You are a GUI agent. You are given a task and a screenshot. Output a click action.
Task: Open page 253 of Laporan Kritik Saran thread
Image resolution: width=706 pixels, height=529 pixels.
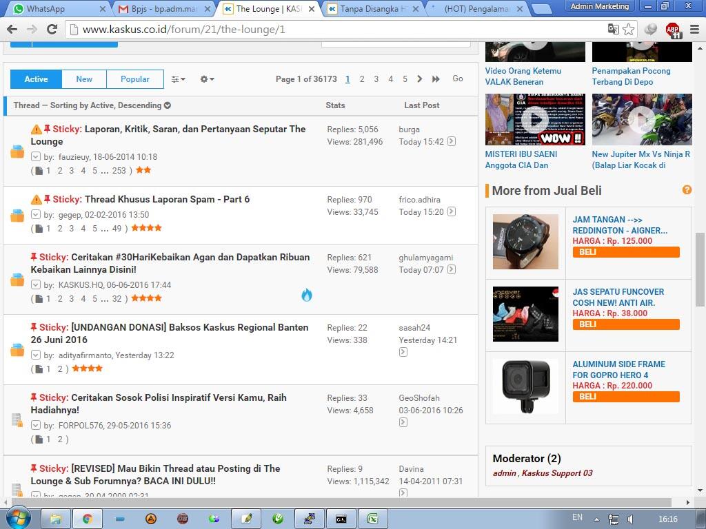tap(119, 171)
